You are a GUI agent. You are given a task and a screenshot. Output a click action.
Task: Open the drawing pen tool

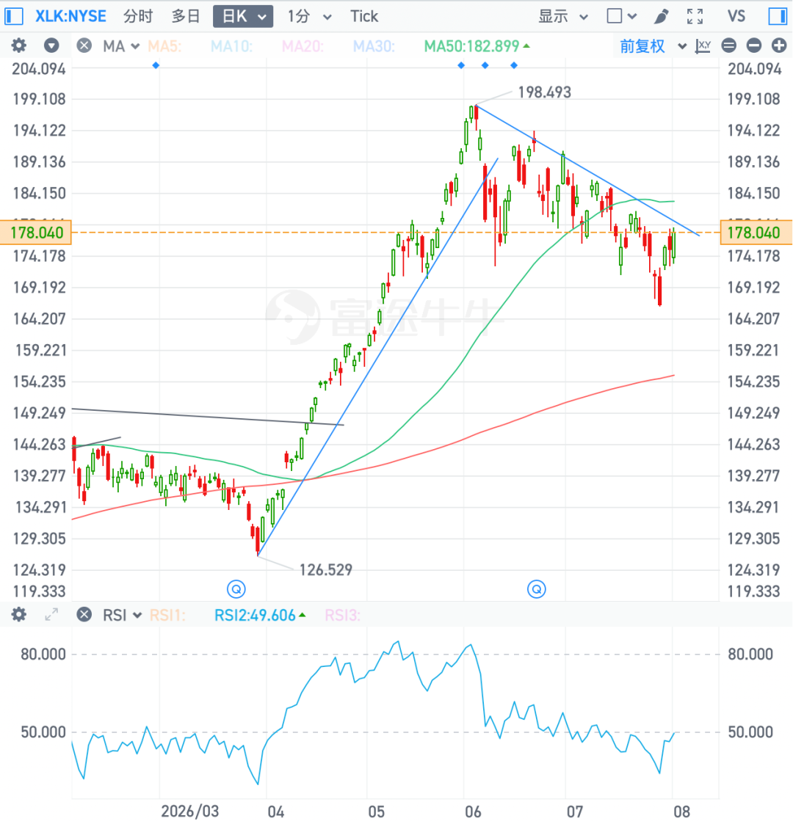[661, 16]
